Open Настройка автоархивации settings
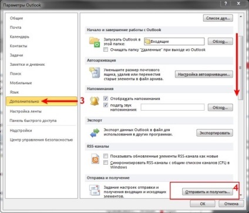 pos(204,74)
